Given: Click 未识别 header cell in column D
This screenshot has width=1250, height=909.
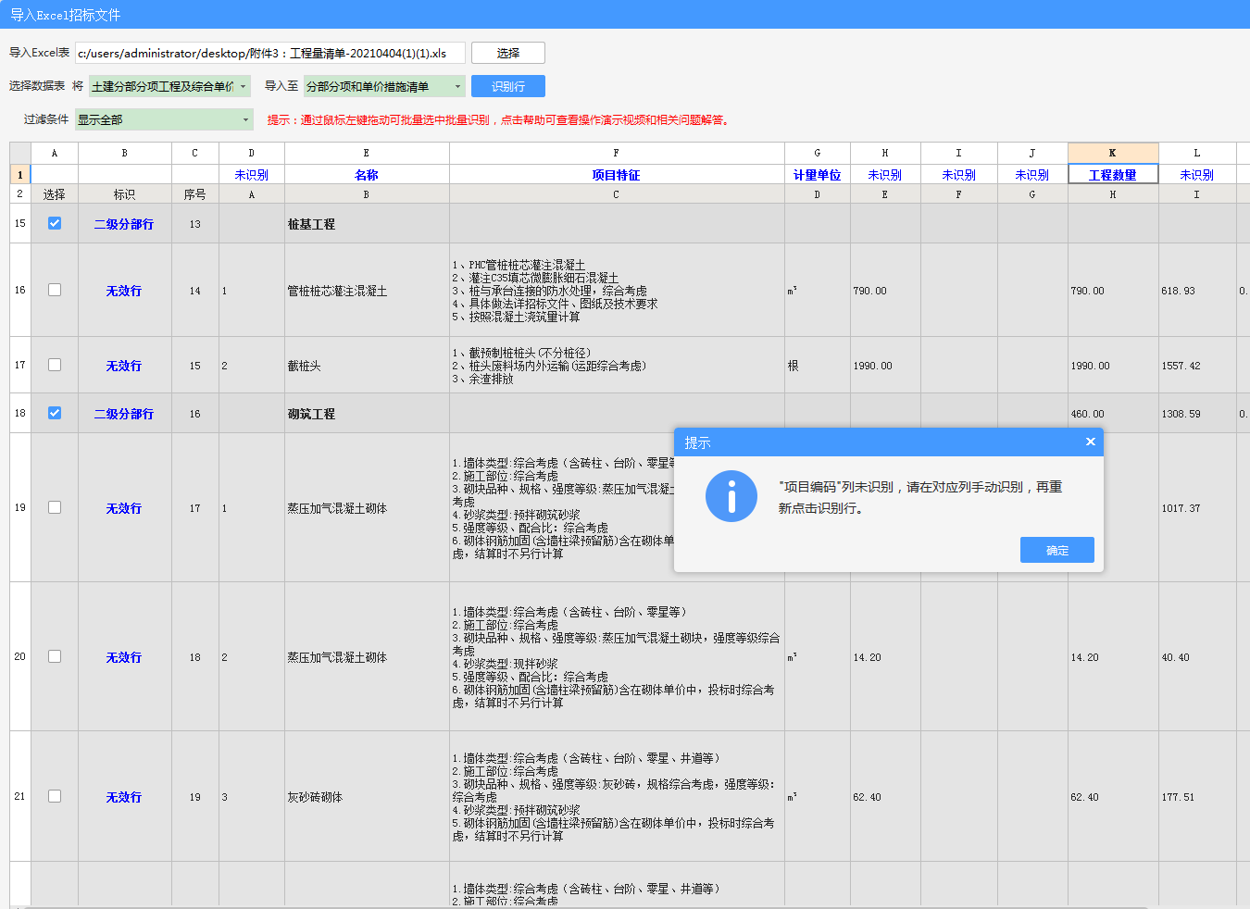Looking at the screenshot, I should click(x=252, y=174).
